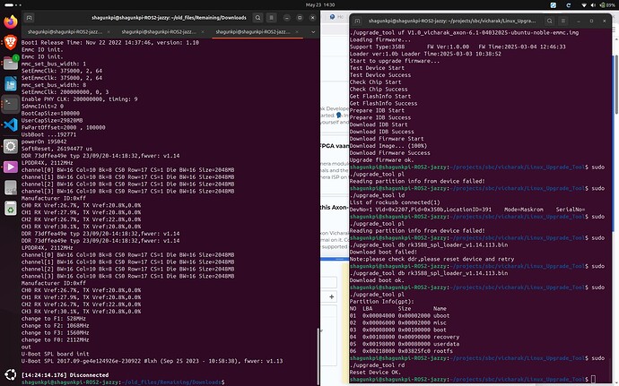This screenshot has width=619, height=386.
Task: Click the userdata partition row
Action: 405,344
